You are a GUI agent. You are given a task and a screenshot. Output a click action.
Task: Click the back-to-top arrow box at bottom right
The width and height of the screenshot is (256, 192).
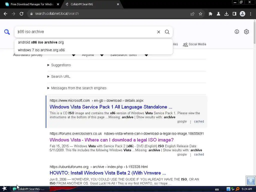(250, 180)
